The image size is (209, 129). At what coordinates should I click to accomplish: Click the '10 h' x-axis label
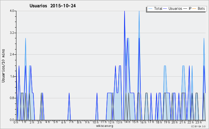tap(95, 122)
